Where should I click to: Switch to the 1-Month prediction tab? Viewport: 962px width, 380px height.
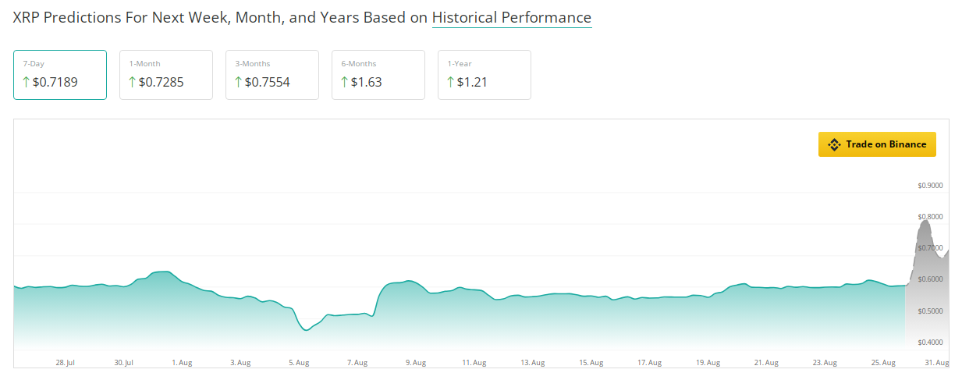(166, 75)
